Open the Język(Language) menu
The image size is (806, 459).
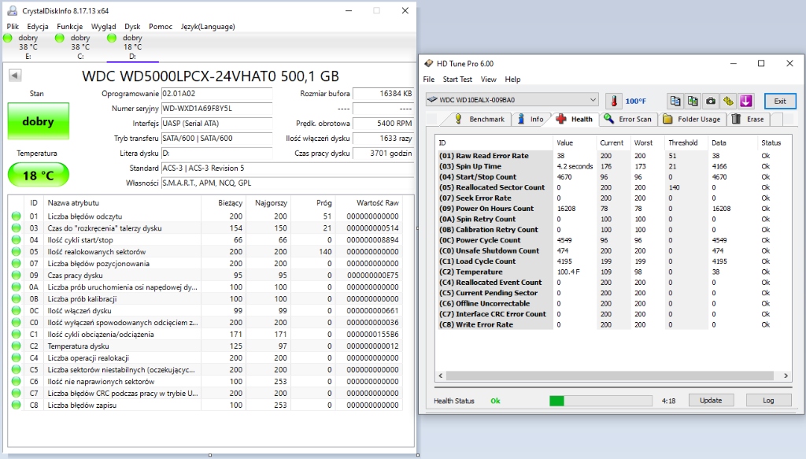pos(208,26)
